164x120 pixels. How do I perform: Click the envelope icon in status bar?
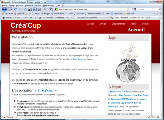pyautogui.click(x=154, y=117)
